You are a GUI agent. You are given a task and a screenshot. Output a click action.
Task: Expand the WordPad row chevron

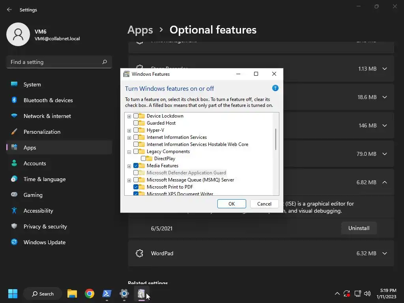pyautogui.click(x=385, y=253)
